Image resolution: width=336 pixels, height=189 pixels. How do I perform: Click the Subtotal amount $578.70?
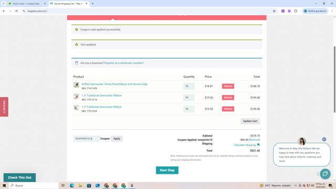[255, 135]
